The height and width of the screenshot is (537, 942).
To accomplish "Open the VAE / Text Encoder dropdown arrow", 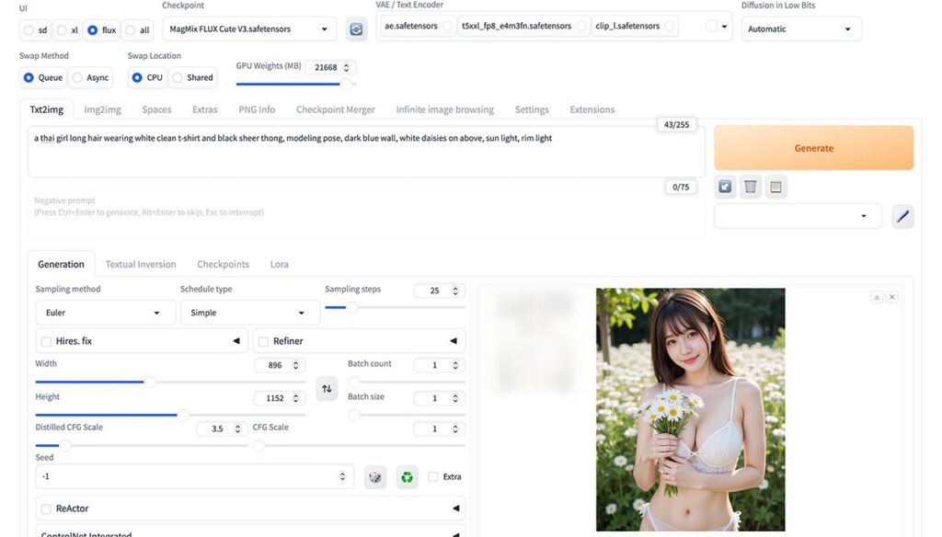I will (x=724, y=27).
